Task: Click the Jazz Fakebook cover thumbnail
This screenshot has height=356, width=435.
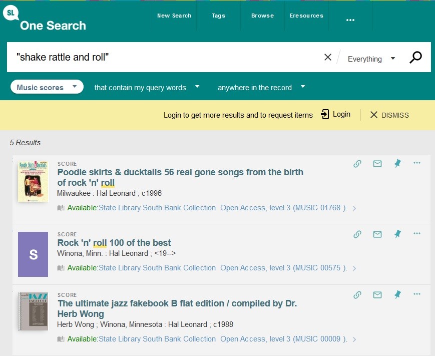Action: click(x=33, y=311)
